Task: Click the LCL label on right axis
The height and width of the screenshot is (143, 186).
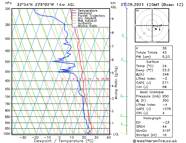Action: click(x=117, y=134)
